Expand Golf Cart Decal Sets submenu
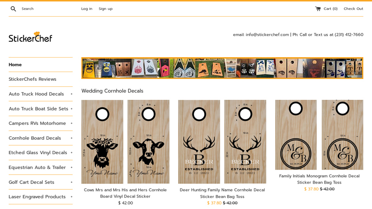 pyautogui.click(x=72, y=182)
